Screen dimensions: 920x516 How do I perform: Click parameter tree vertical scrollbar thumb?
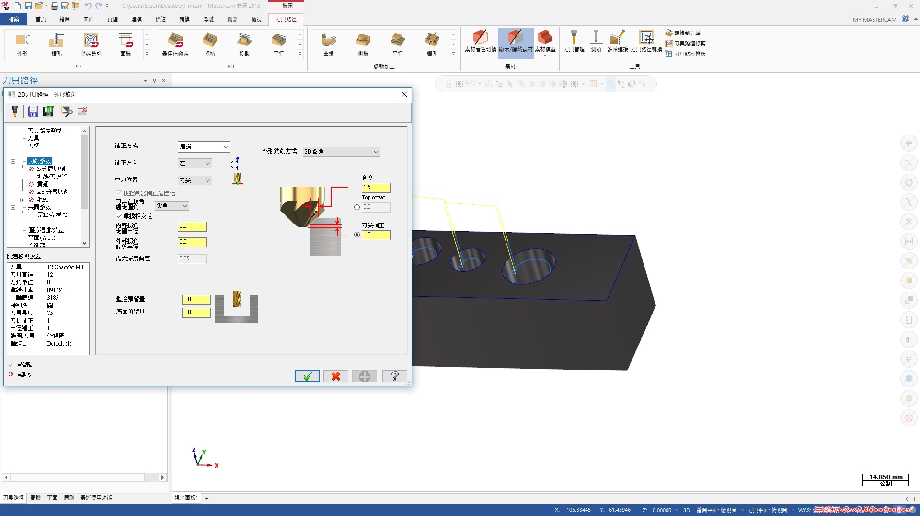click(x=85, y=172)
